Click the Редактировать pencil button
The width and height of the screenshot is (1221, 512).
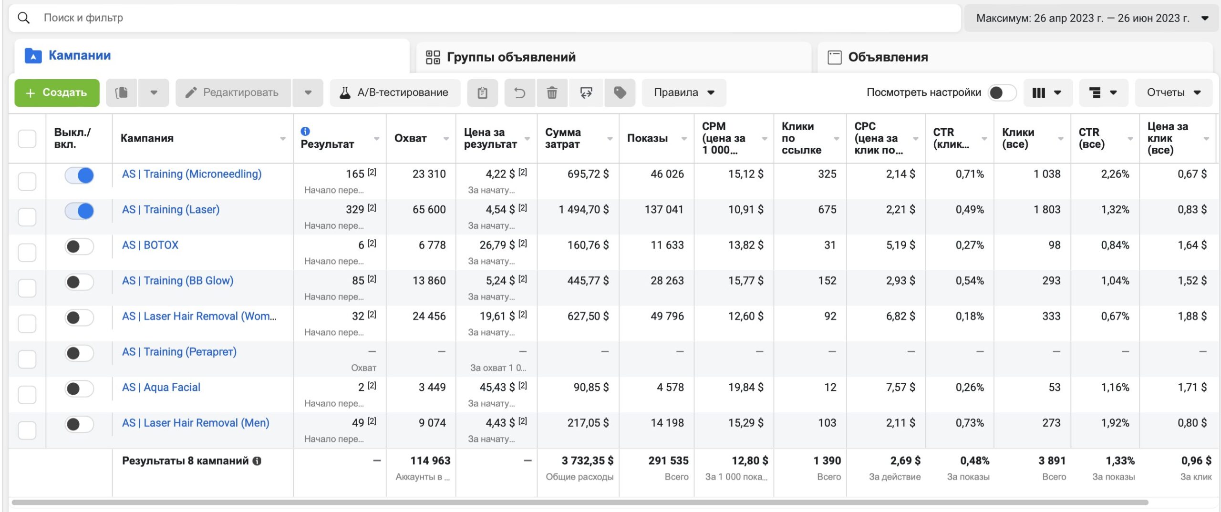point(233,92)
